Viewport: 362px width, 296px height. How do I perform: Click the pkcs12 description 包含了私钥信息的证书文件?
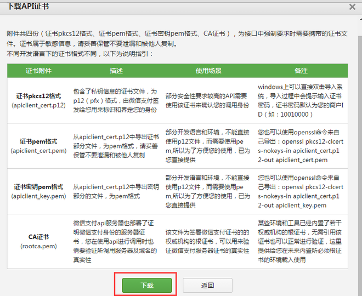pyautogui.click(x=116, y=101)
